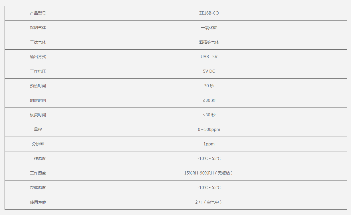Click the 探测气体 row label

[x=38, y=28]
